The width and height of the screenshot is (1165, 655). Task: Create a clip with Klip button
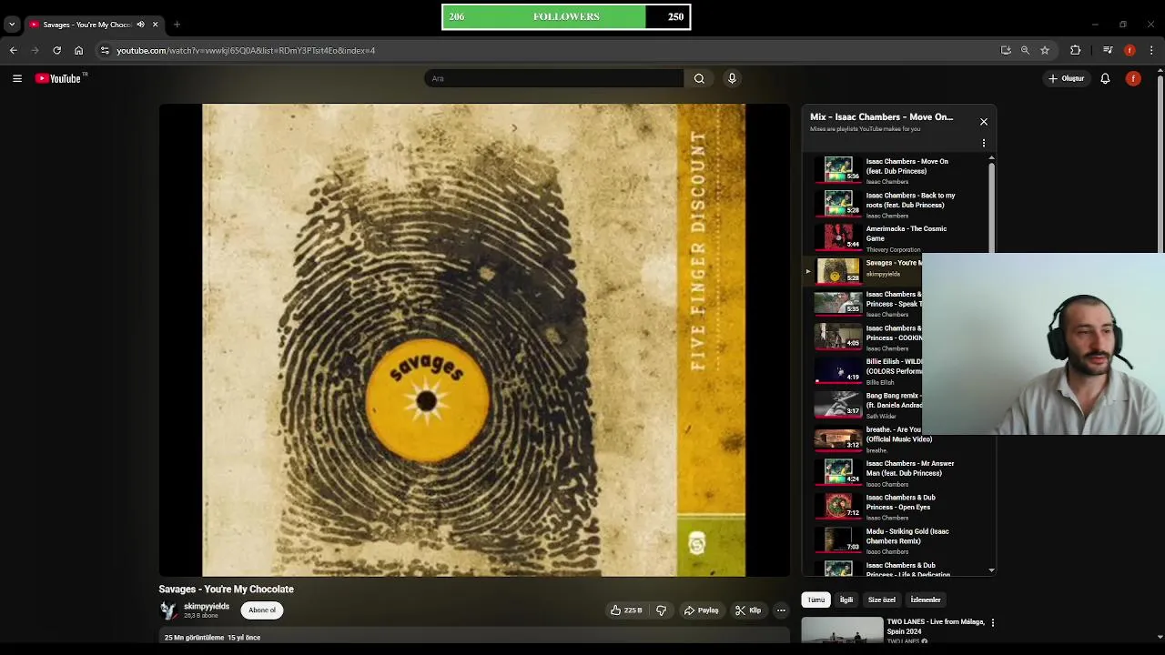(x=748, y=610)
